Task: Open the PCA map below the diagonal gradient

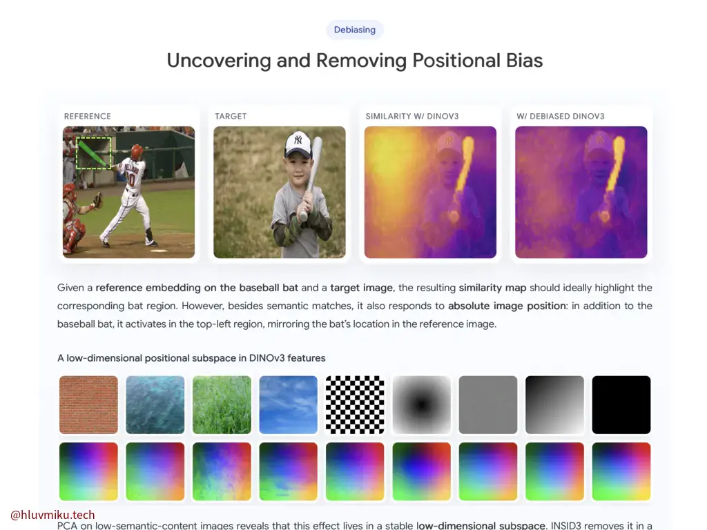Action: (x=554, y=471)
